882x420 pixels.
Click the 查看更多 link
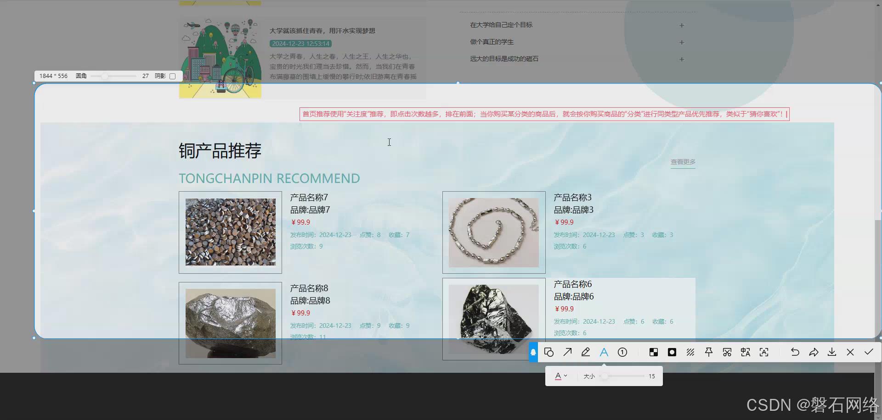click(x=683, y=162)
